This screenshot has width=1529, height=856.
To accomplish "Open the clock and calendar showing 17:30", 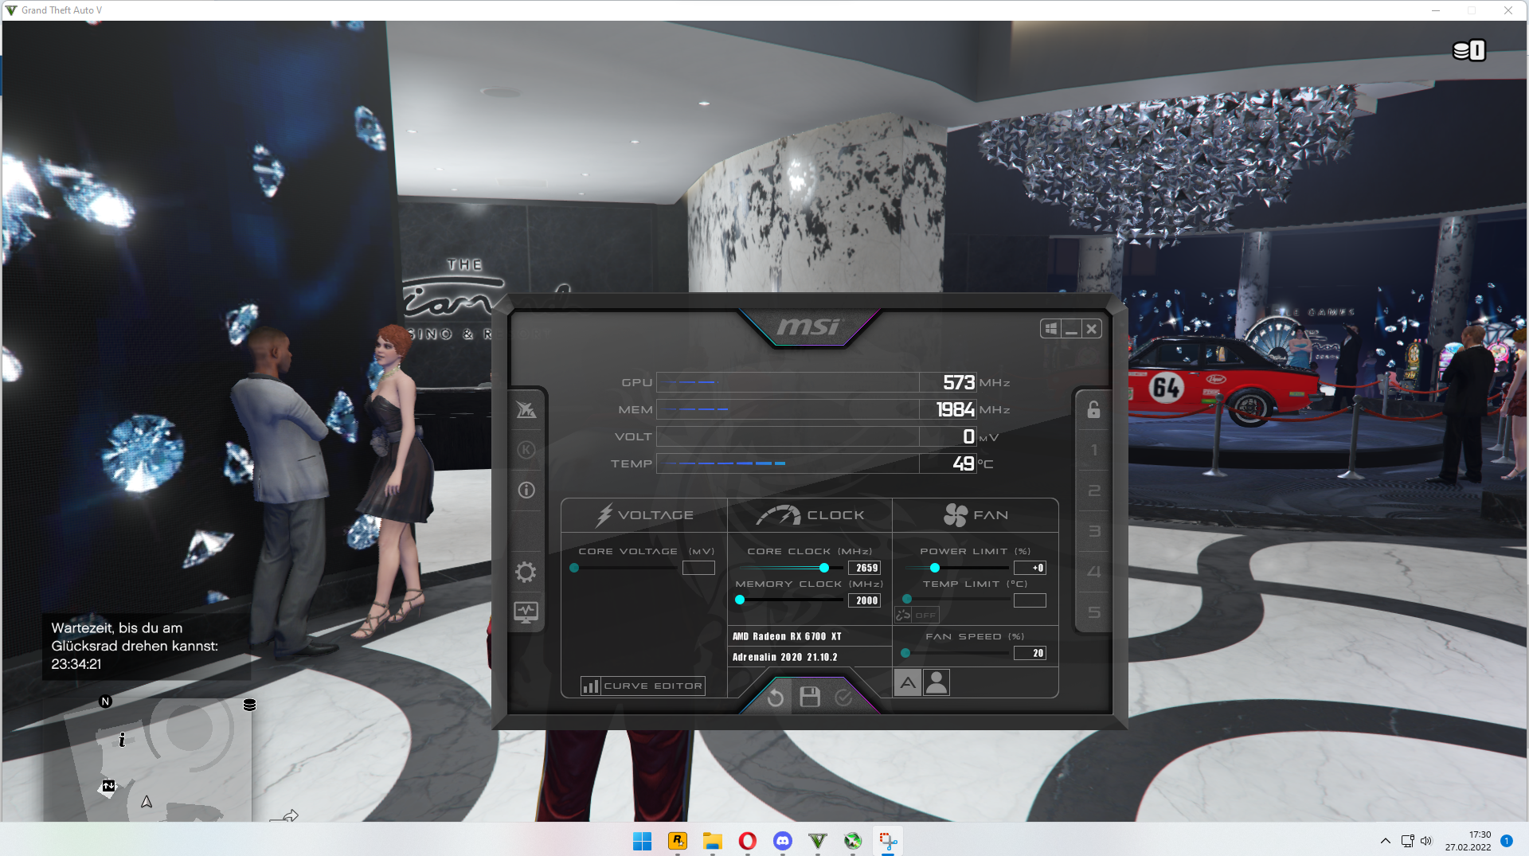I will click(1468, 841).
